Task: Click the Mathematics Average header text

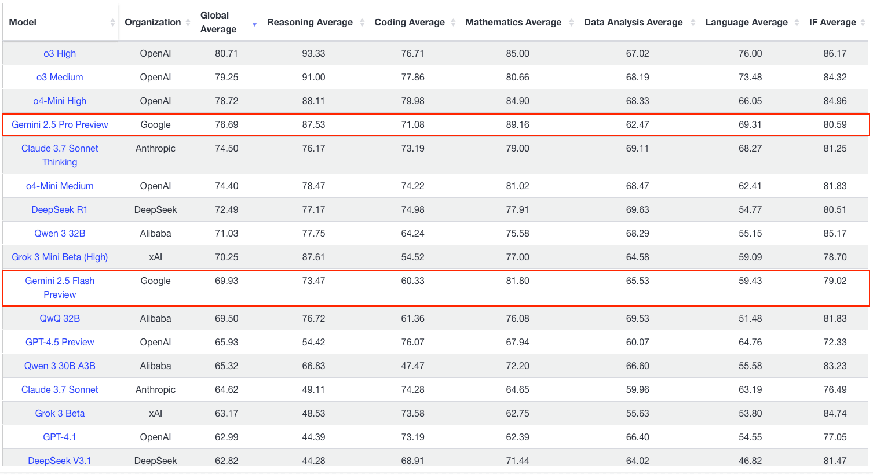Action: coord(513,23)
